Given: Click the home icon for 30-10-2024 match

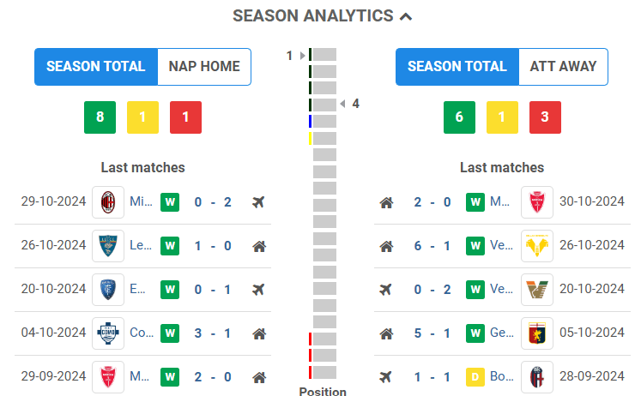Looking at the screenshot, I should click(386, 202).
